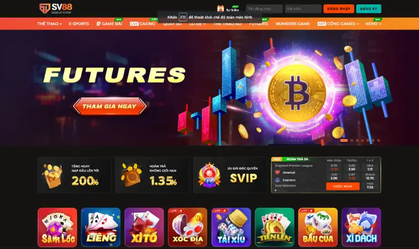The width and height of the screenshot is (419, 249).
Task: Expand the Cổng Games dropdown
Action: click(338, 24)
